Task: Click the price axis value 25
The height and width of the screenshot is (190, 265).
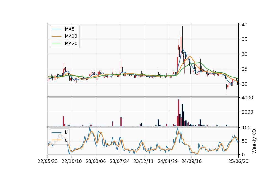Action: tap(244, 69)
